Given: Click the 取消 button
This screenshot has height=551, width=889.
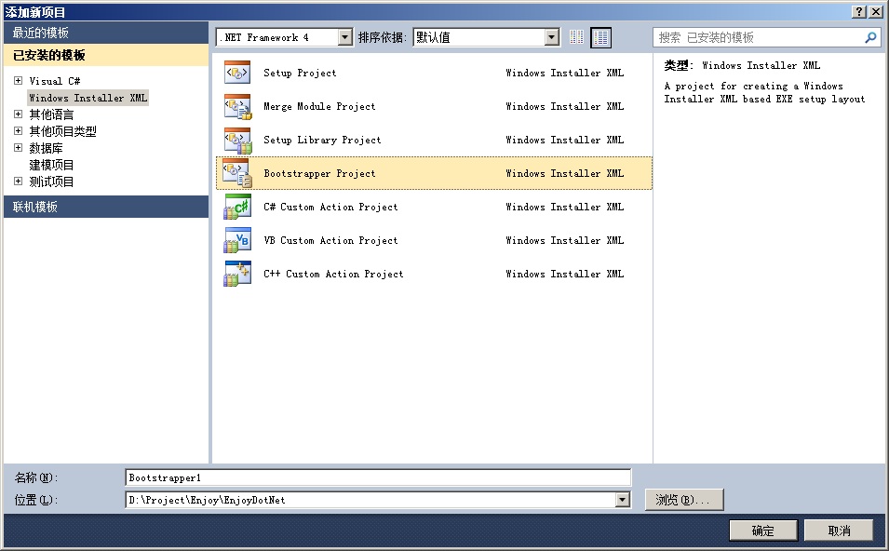Looking at the screenshot, I should pyautogui.click(x=839, y=531).
